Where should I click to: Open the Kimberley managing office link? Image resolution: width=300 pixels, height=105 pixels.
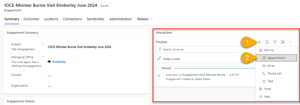click(59, 62)
